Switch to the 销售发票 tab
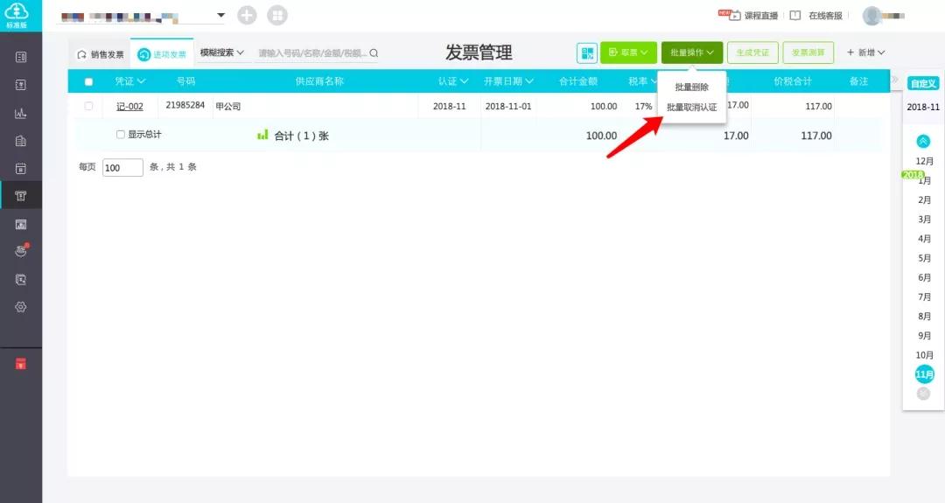This screenshot has width=945, height=503. 100,54
